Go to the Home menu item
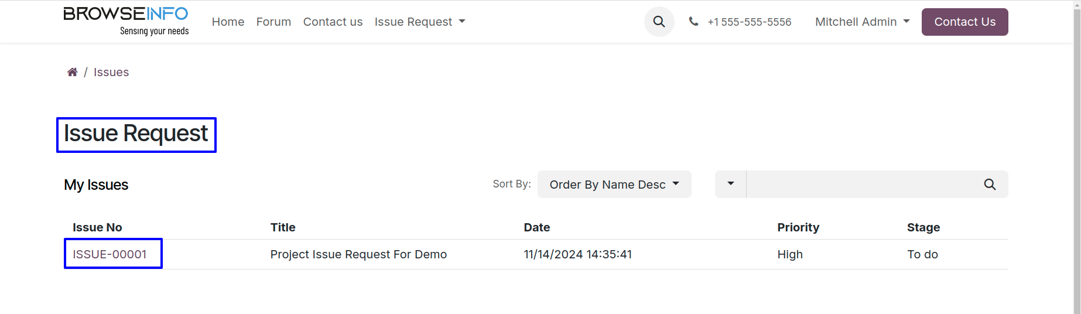The width and height of the screenshot is (1081, 314). coord(228,22)
